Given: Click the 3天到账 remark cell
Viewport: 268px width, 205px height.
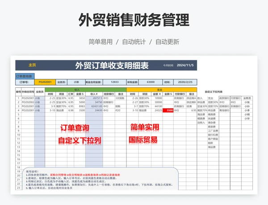Looking at the screenshot, I should tap(120, 98).
